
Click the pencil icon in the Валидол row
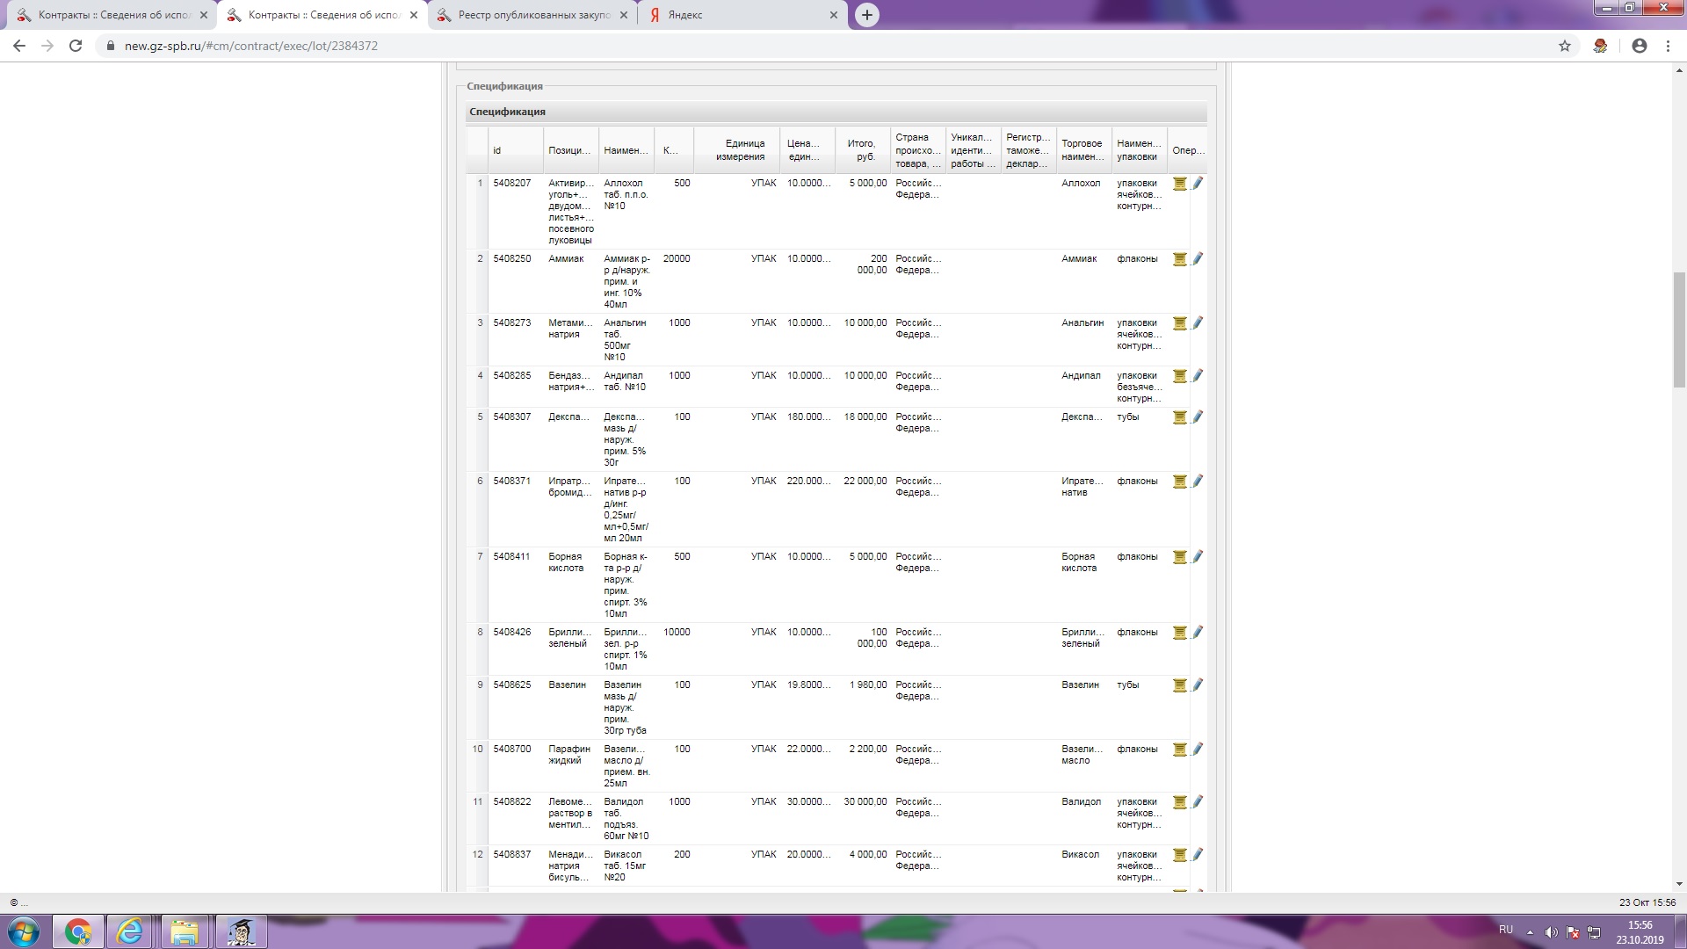point(1198,802)
